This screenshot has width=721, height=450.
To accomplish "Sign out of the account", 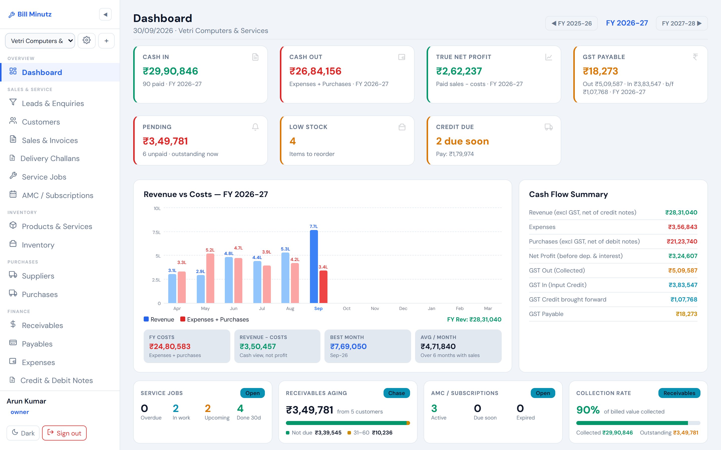I will (64, 433).
